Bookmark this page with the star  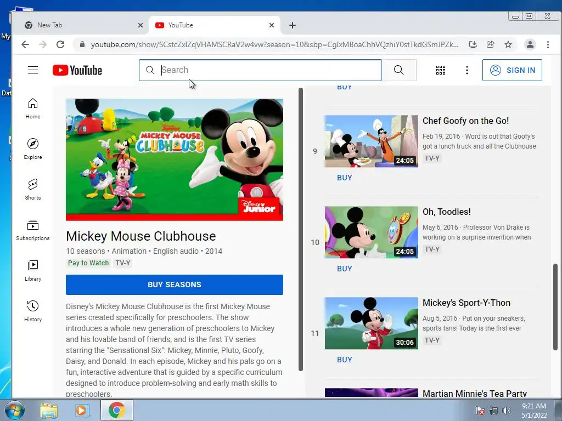508,44
